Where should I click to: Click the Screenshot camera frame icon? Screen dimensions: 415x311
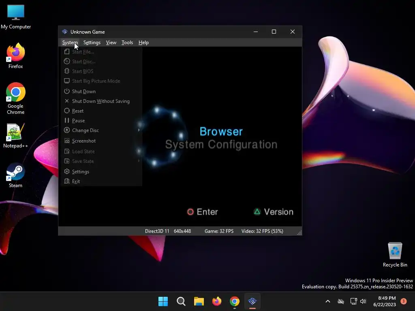67,141
